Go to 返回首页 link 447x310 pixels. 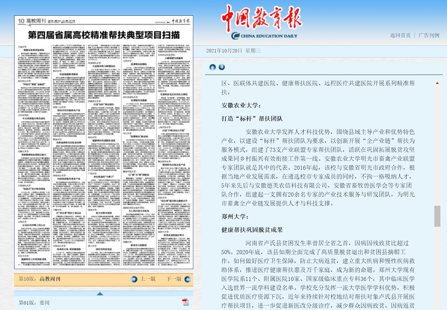point(400,35)
